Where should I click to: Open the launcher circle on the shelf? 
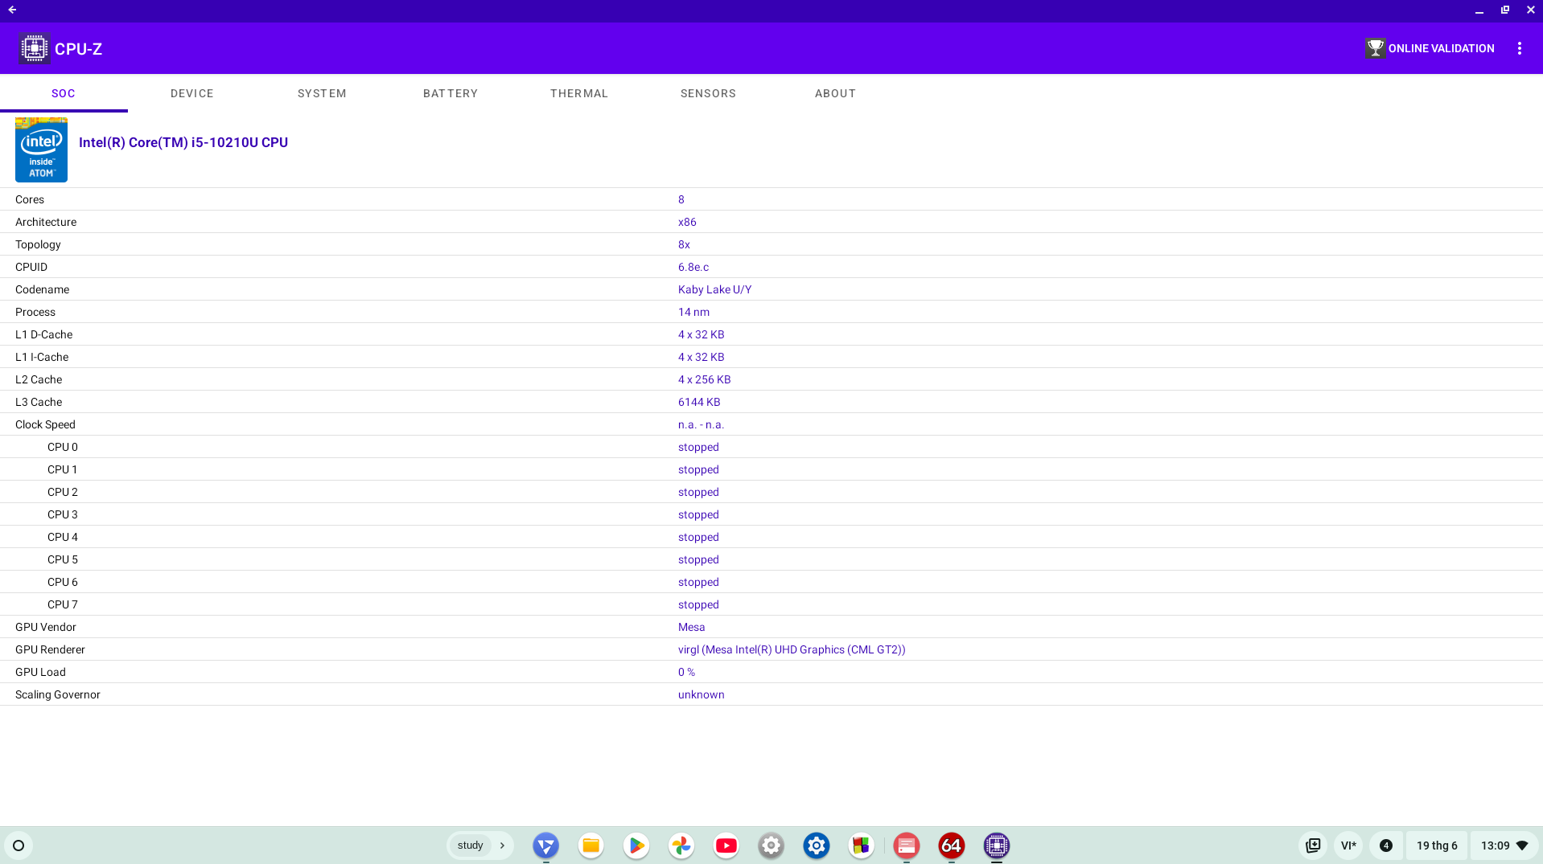tap(19, 846)
